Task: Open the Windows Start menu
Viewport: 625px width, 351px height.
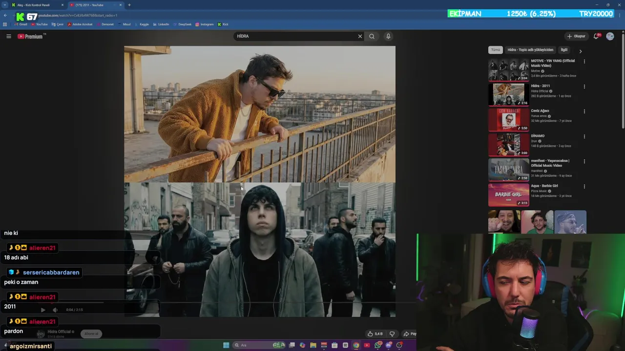Action: click(226, 345)
